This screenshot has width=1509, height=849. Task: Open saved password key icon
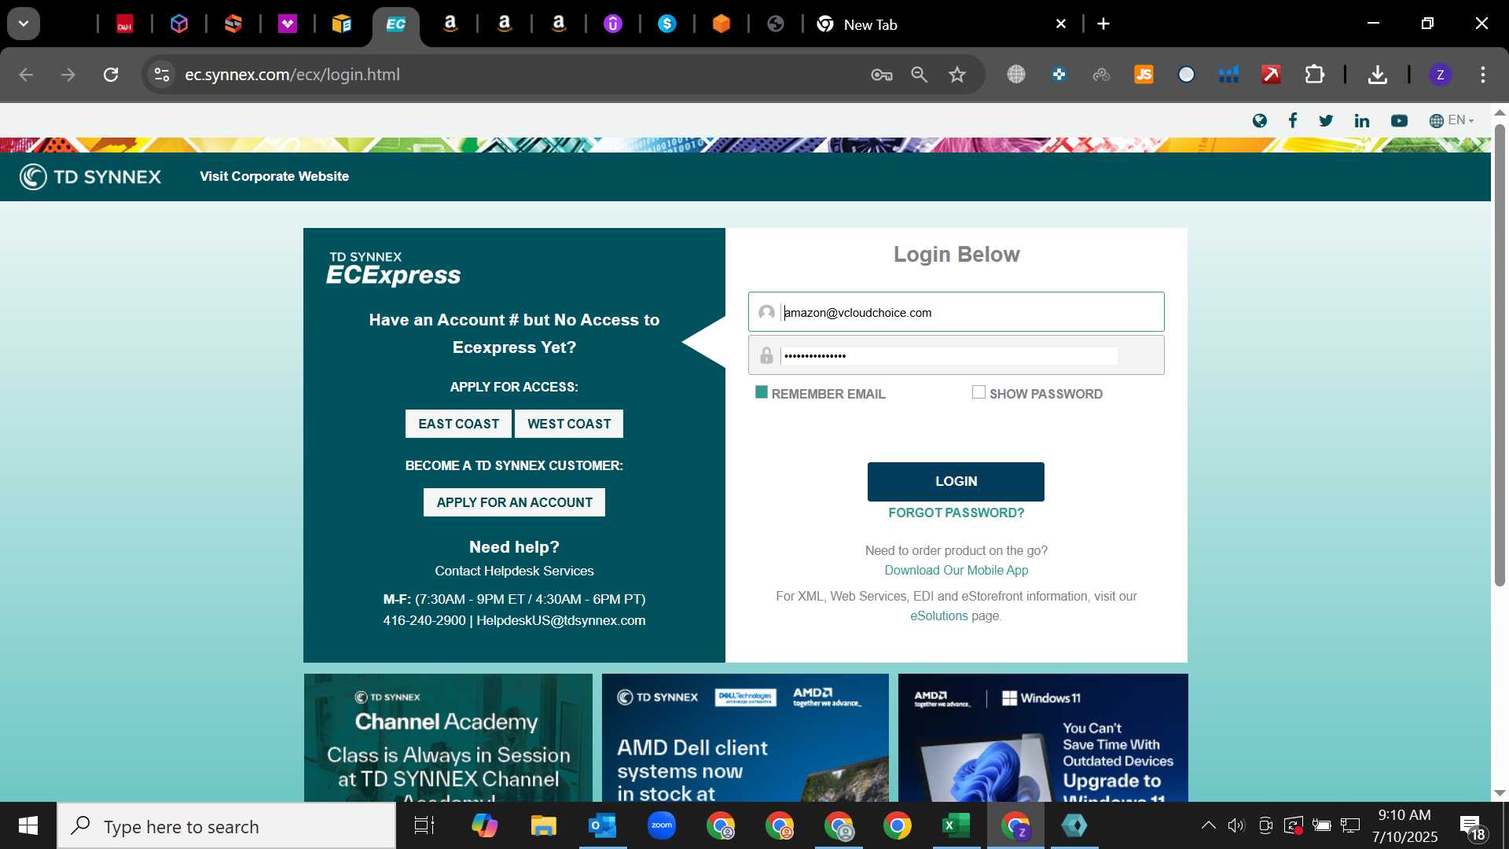click(x=881, y=75)
